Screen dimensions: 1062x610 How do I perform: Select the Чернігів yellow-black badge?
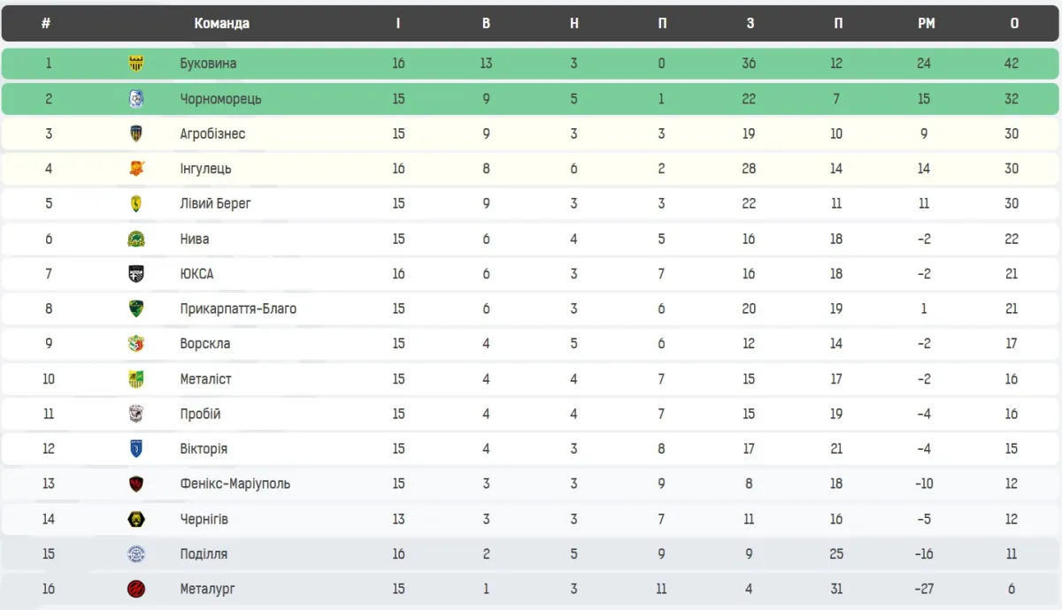pyautogui.click(x=136, y=519)
